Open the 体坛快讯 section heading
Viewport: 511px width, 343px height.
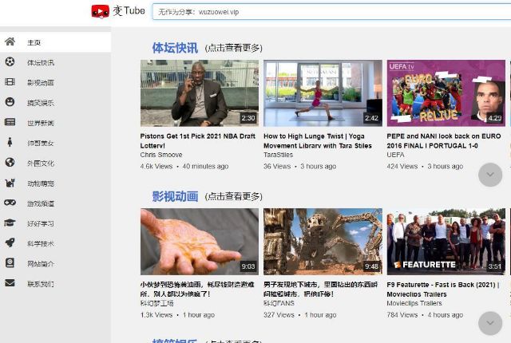(175, 48)
